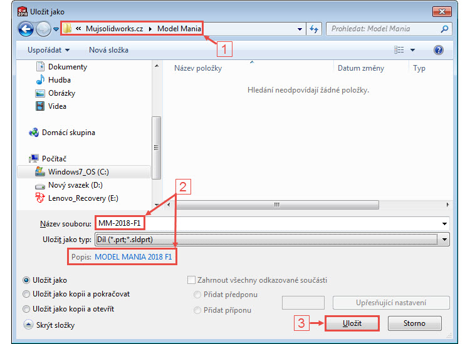Click the magnifier search icon

[444, 29]
